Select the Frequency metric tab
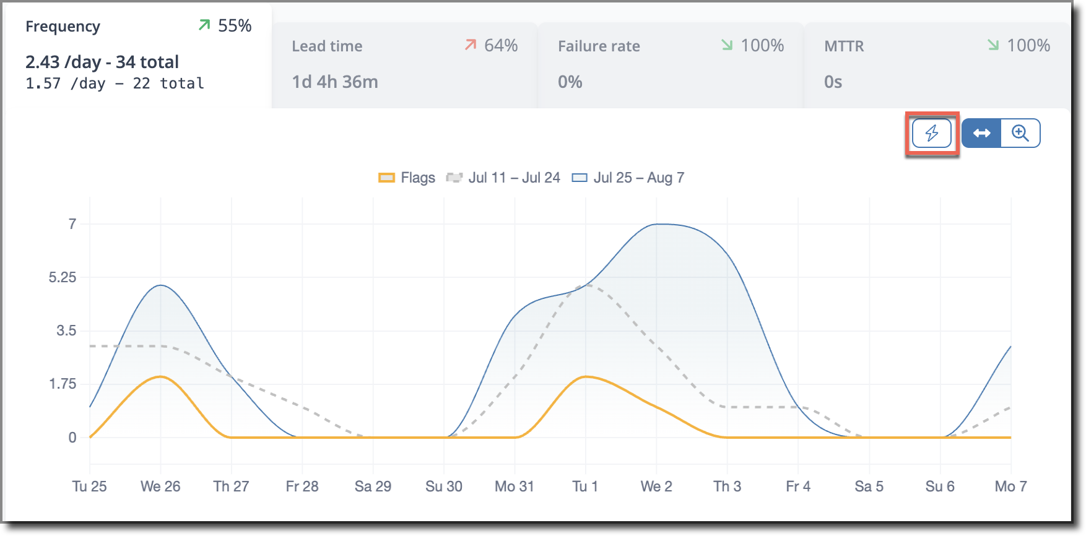 pos(137,56)
